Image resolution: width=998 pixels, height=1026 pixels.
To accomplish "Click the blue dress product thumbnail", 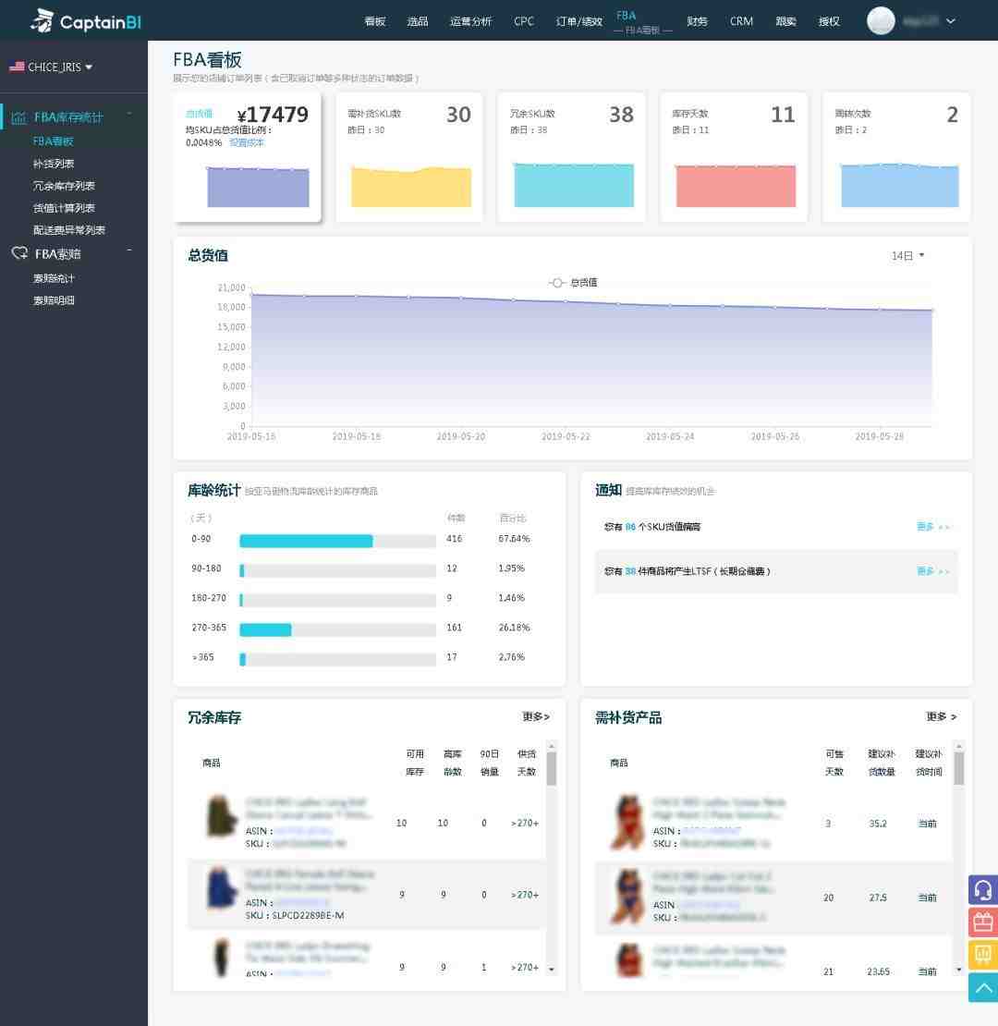I will (x=221, y=888).
